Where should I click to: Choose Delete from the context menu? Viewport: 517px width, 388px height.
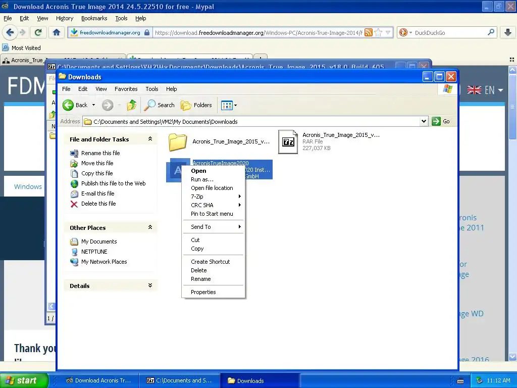(x=213, y=270)
